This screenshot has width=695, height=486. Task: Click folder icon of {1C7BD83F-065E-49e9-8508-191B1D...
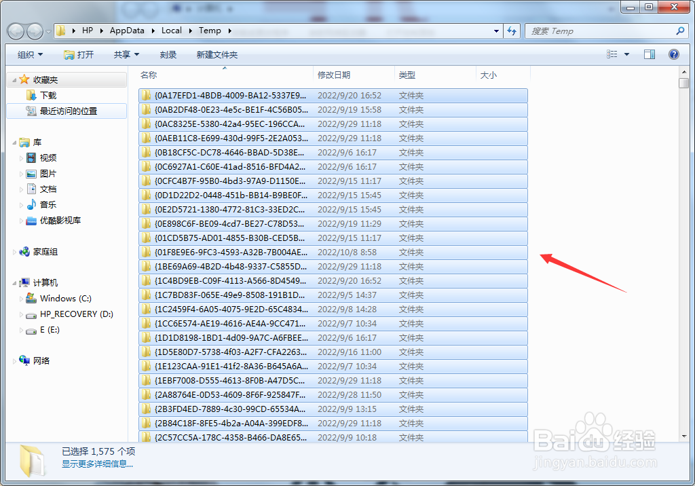[x=146, y=295]
